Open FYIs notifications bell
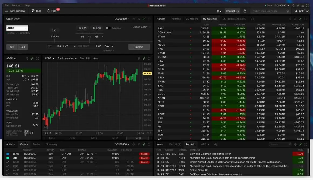The height and width of the screenshot is (180, 313). (48, 11)
